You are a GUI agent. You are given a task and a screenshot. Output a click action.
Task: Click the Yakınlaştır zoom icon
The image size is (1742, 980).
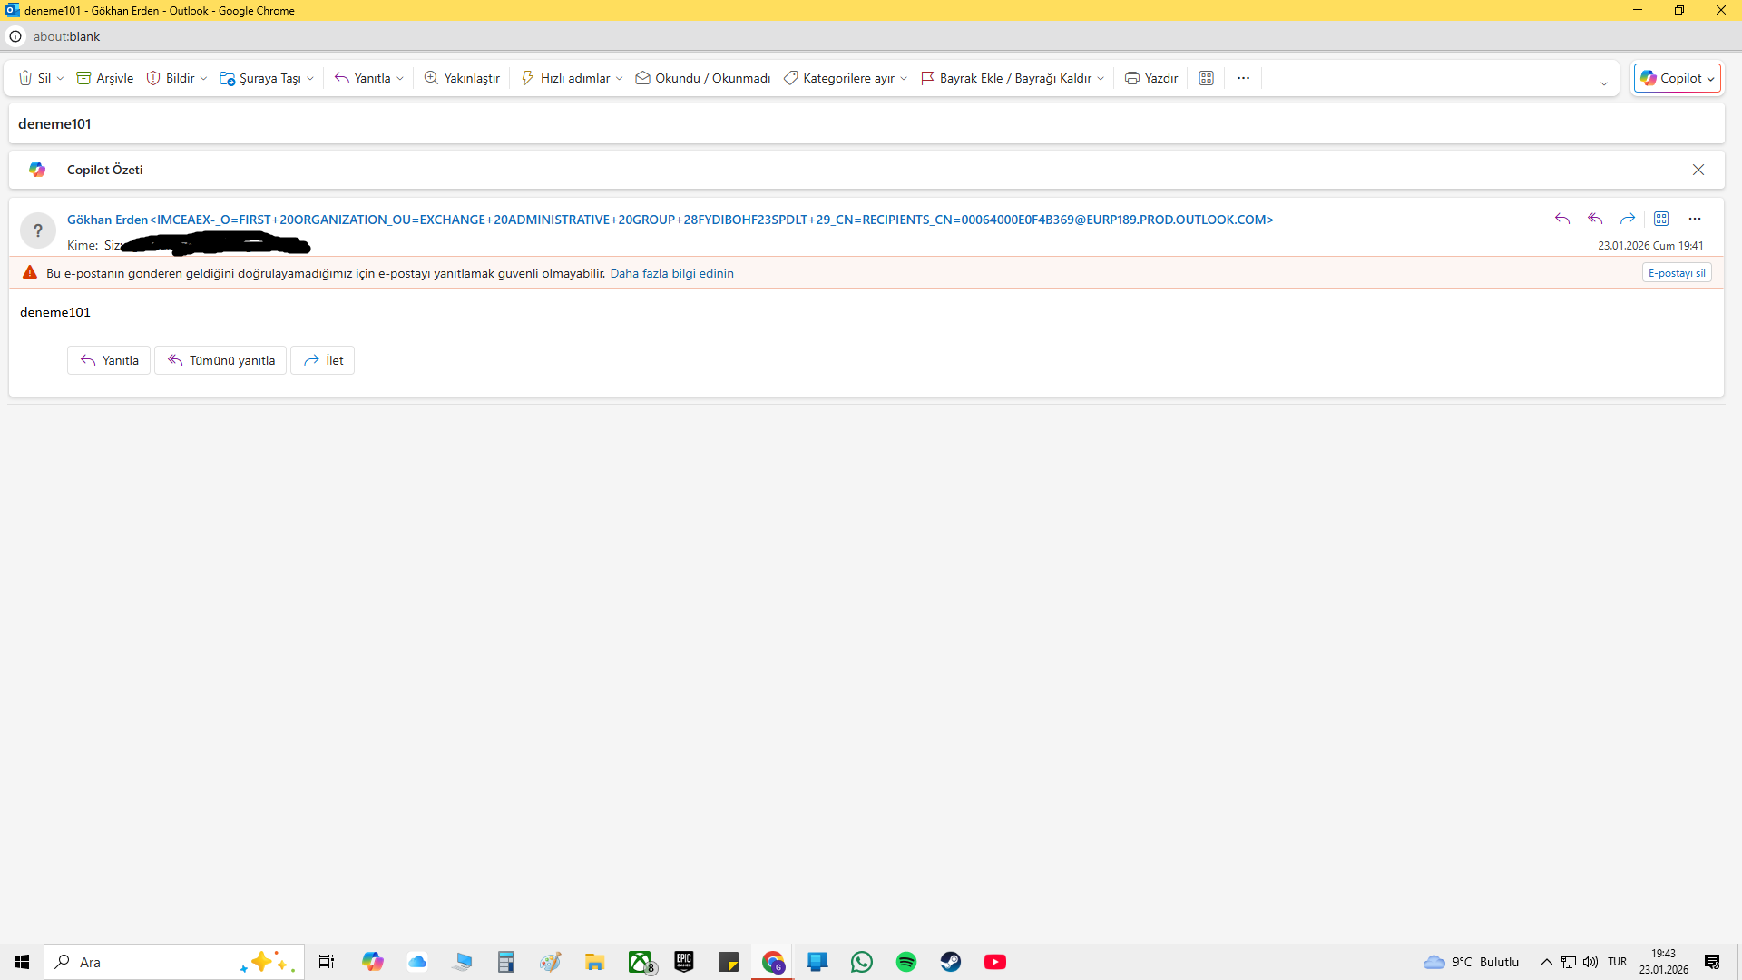click(432, 78)
